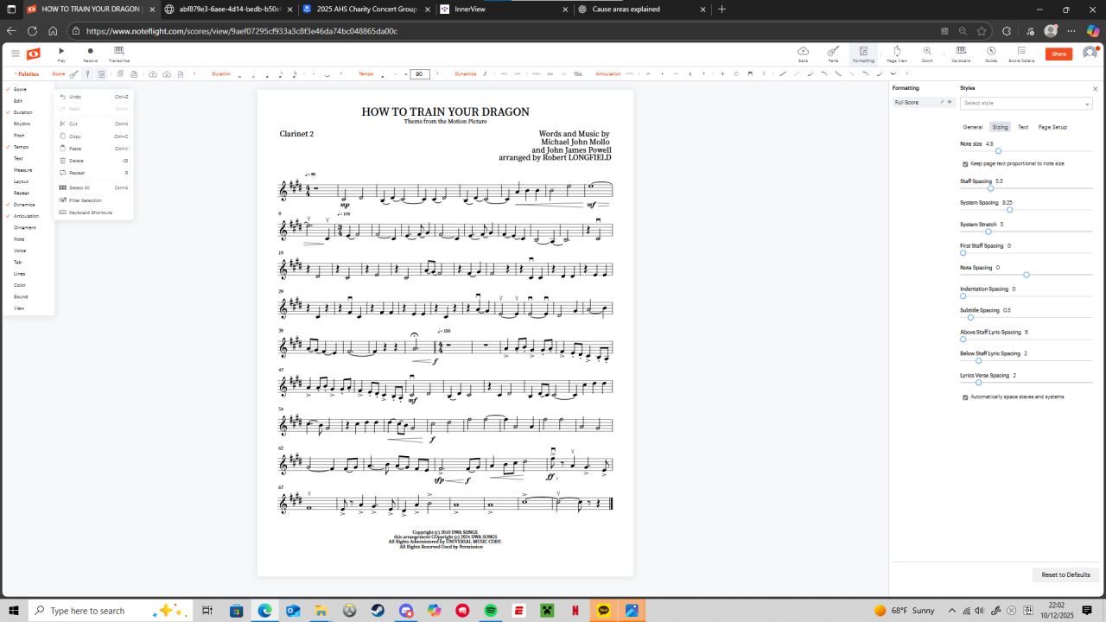The height and width of the screenshot is (622, 1106).
Task: Click the Share button
Action: (1058, 54)
